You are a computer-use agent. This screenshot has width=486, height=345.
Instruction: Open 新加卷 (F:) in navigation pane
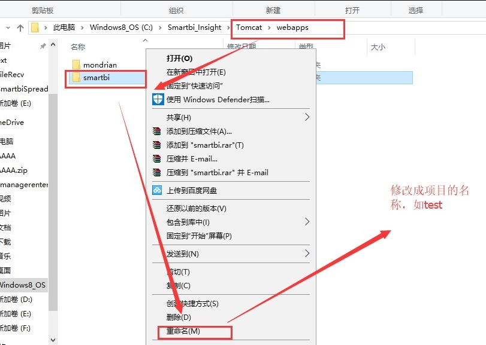point(16,328)
